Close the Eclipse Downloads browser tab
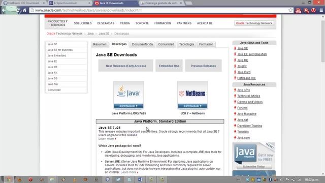The height and width of the screenshot is (183, 325). pos(89,3)
